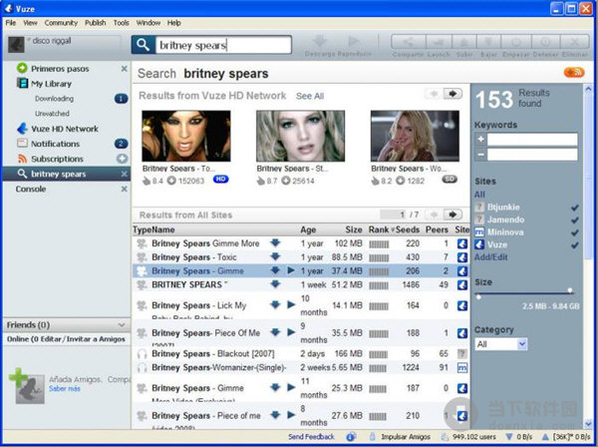
Task: Open the Help menu
Action: click(173, 23)
